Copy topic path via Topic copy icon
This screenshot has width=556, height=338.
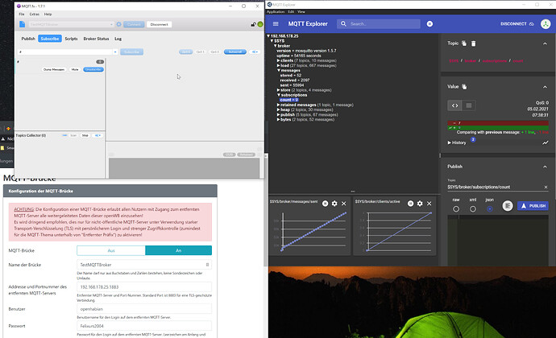[464, 43]
